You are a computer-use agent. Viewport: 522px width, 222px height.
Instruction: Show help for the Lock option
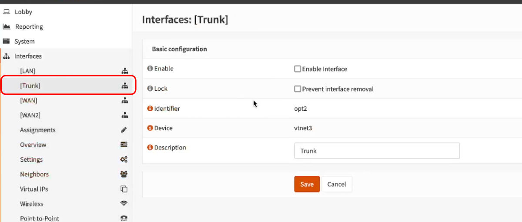[x=150, y=89]
